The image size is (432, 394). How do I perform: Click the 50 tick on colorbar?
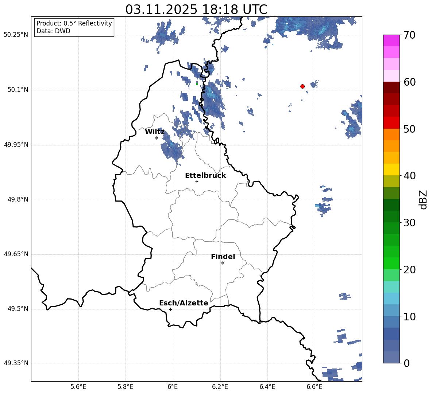point(410,129)
